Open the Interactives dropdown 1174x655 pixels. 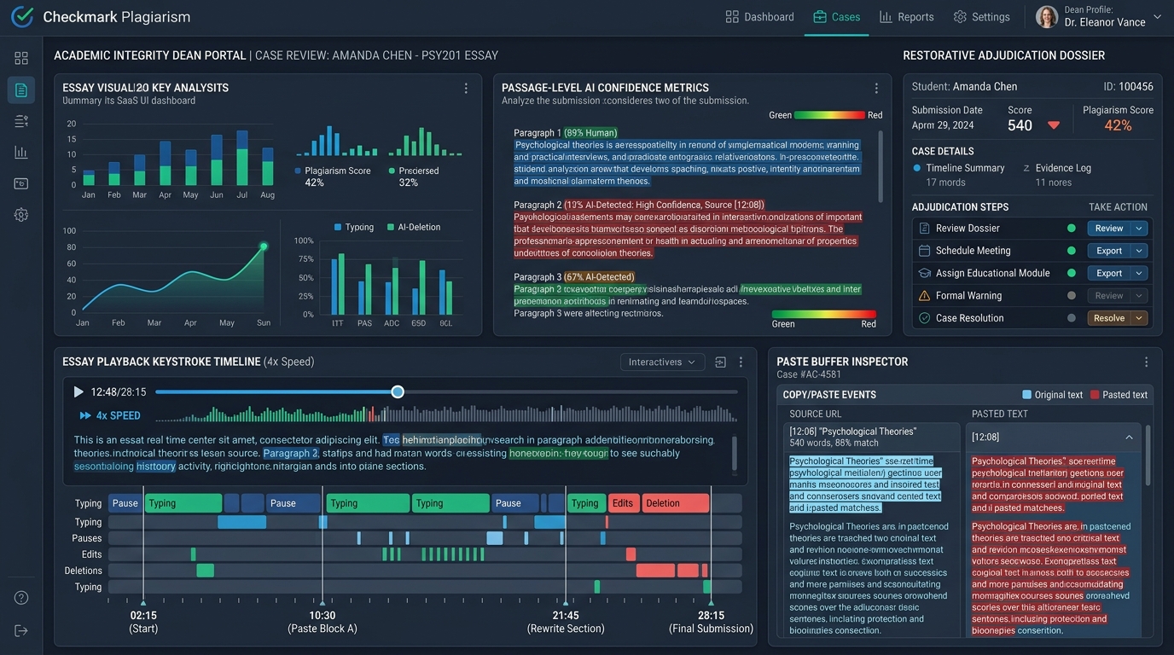point(662,362)
